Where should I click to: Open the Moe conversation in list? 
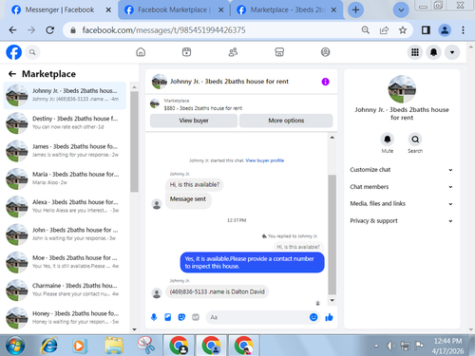click(65, 262)
